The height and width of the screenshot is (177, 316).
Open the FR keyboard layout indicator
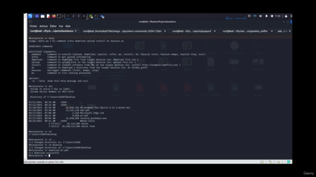coord(255,16)
